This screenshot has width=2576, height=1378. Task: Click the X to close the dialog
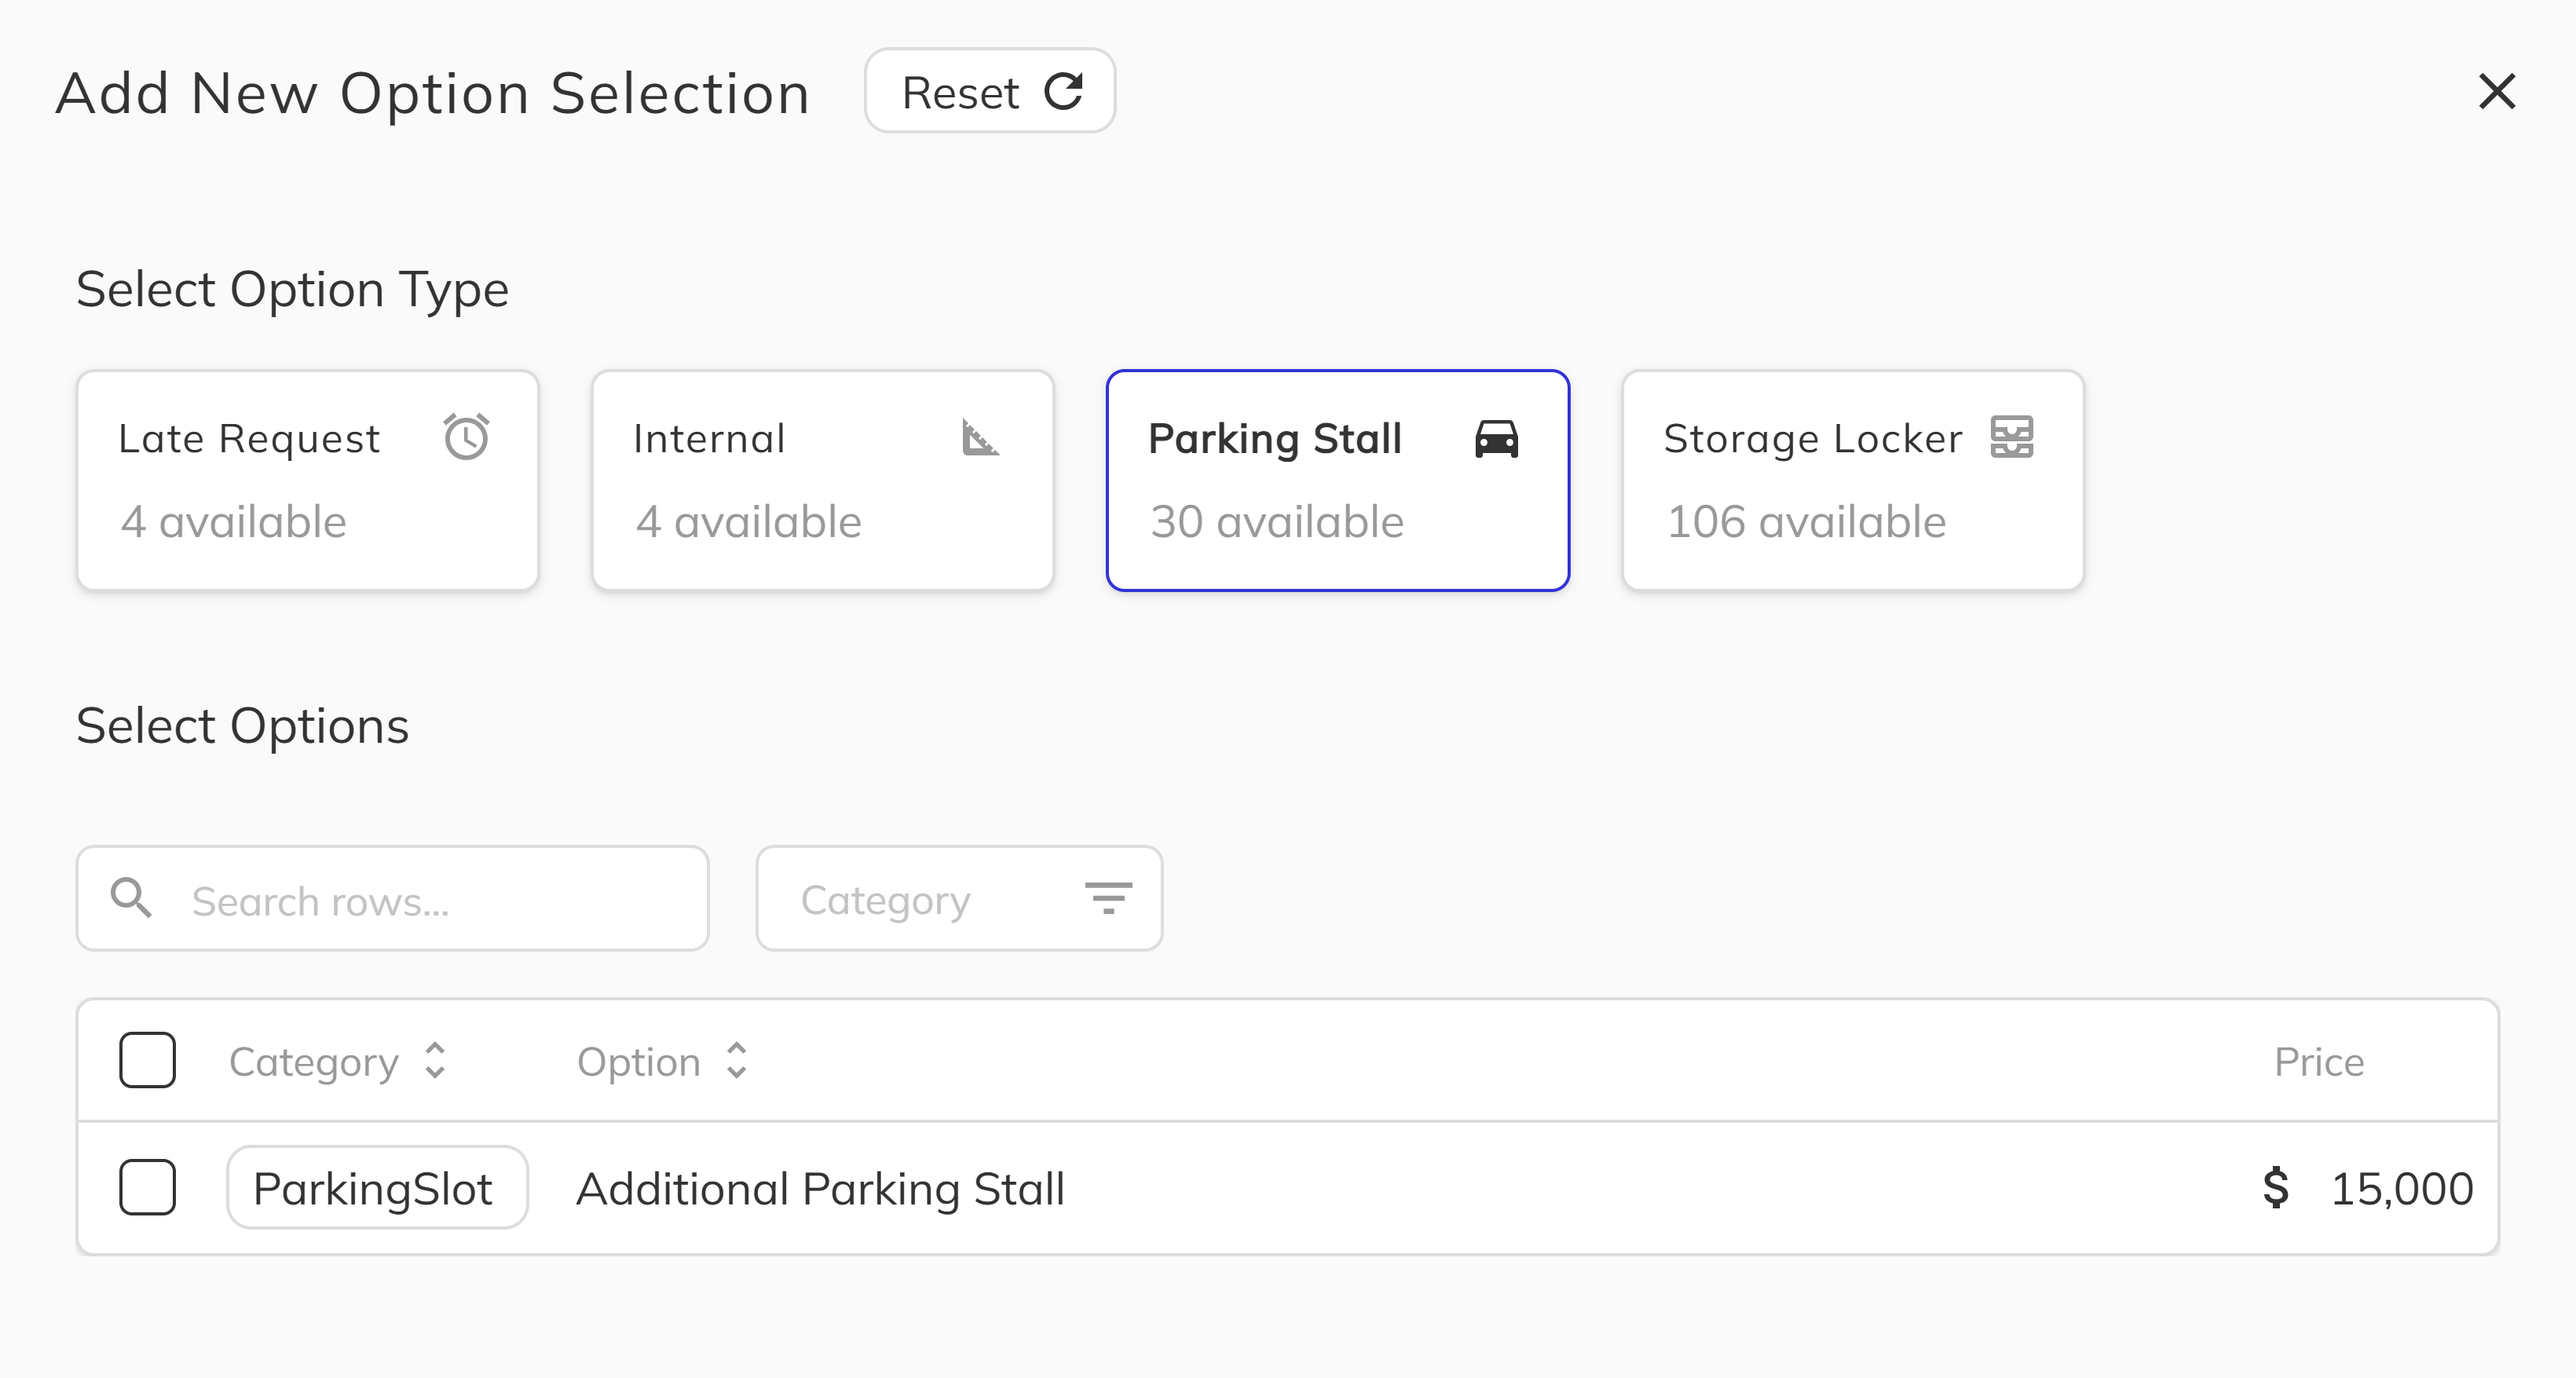[x=2497, y=92]
